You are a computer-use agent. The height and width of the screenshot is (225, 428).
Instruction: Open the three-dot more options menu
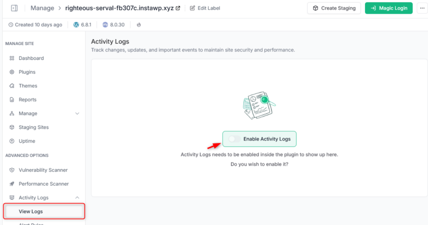(422, 8)
